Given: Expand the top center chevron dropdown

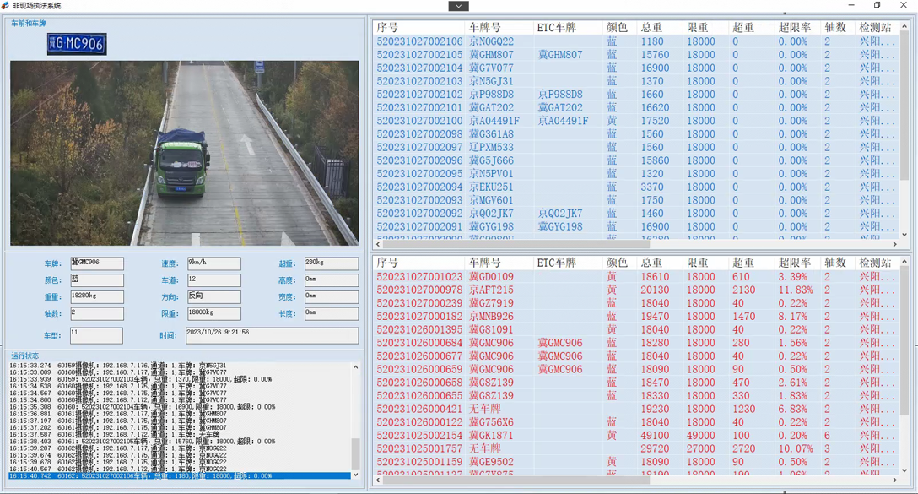Looking at the screenshot, I should (x=458, y=6).
